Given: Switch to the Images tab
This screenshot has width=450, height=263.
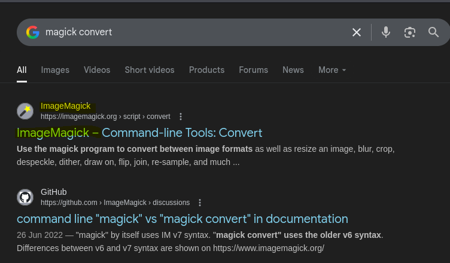Looking at the screenshot, I should click(x=55, y=70).
